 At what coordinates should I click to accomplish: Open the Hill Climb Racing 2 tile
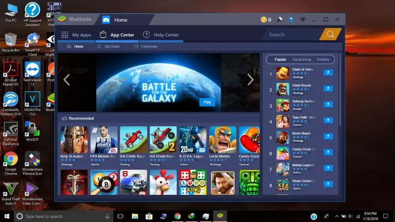pyautogui.click(x=163, y=140)
